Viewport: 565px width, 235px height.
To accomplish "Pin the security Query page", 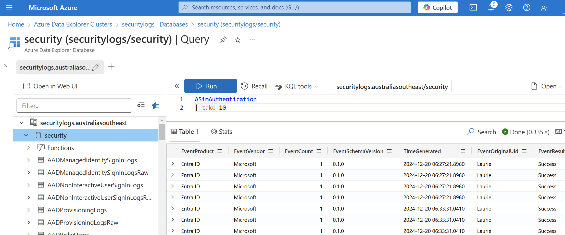I will click(223, 40).
